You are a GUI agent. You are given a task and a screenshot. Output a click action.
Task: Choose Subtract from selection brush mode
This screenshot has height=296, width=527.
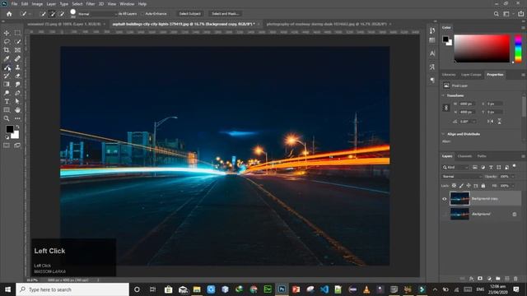62,14
